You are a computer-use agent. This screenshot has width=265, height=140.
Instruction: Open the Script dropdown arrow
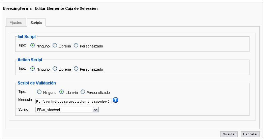point(95,110)
